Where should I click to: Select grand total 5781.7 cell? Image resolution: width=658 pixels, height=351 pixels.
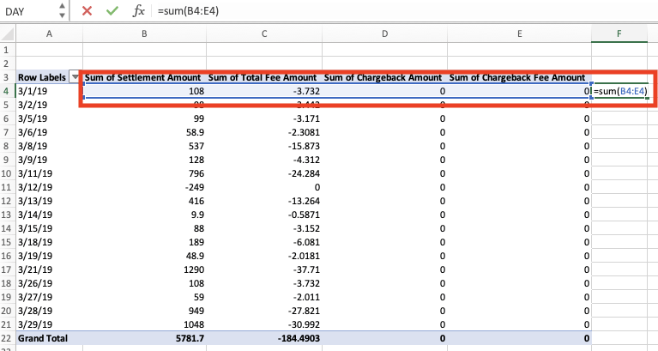coord(144,338)
